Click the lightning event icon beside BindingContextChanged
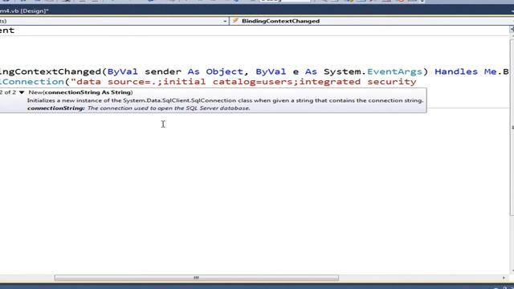Image resolution: width=514 pixels, height=289 pixels. [x=235, y=21]
